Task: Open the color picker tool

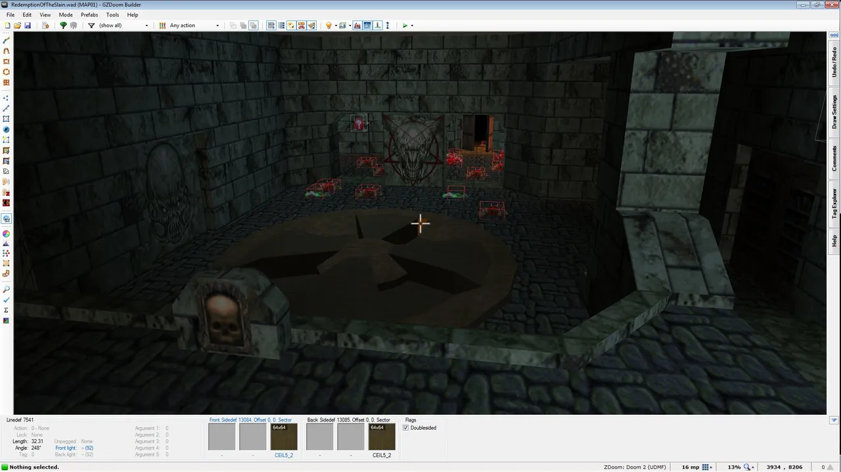Action: 7,234
